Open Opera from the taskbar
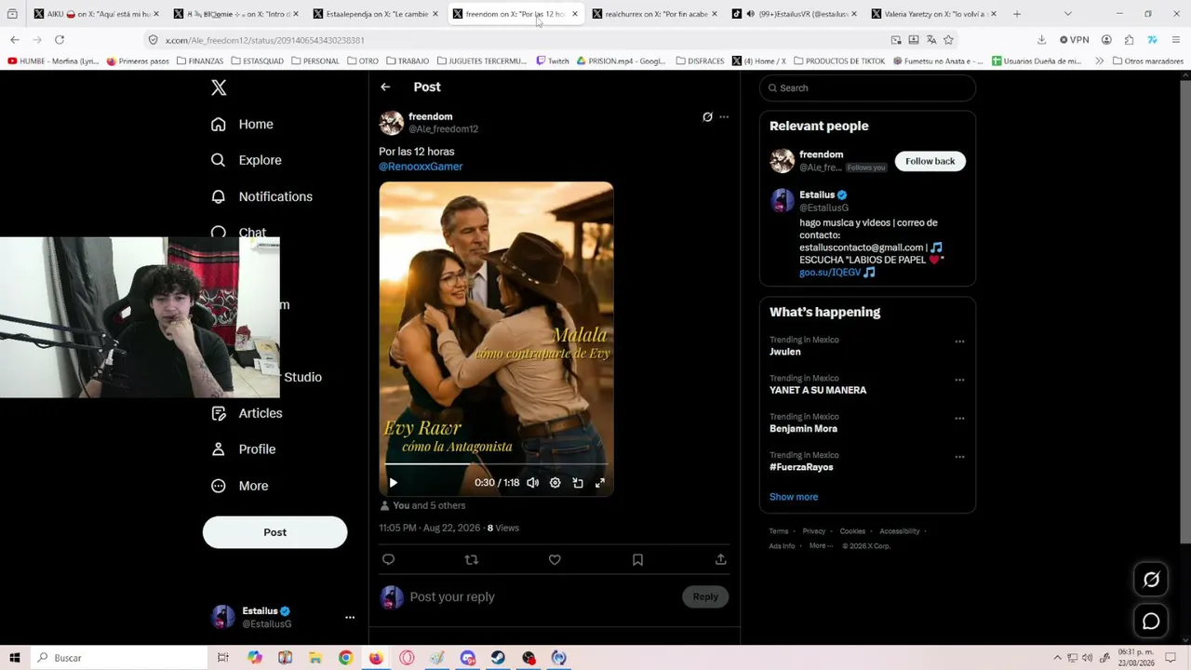Viewport: 1191px width, 670px height. pyautogui.click(x=407, y=658)
